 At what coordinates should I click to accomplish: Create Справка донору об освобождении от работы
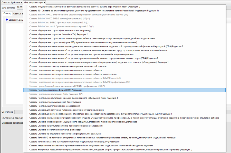[x=124, y=114]
